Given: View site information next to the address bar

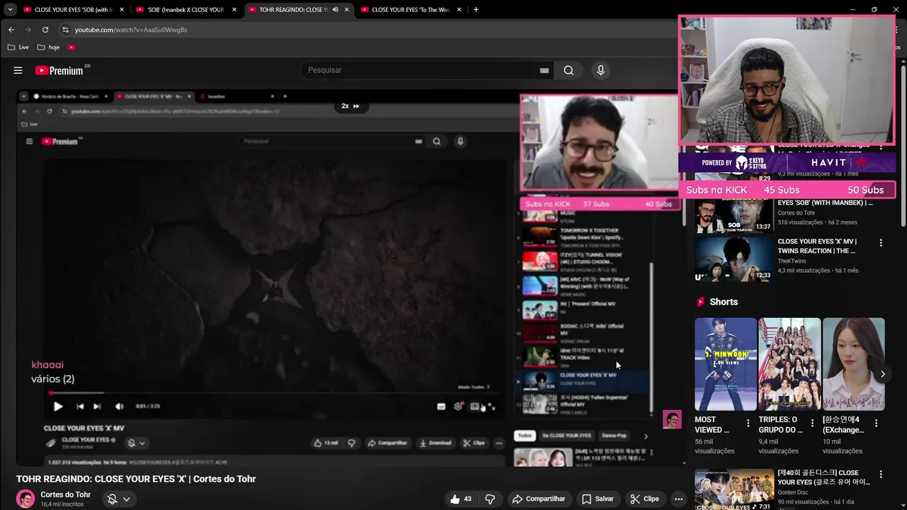Looking at the screenshot, I should point(65,30).
